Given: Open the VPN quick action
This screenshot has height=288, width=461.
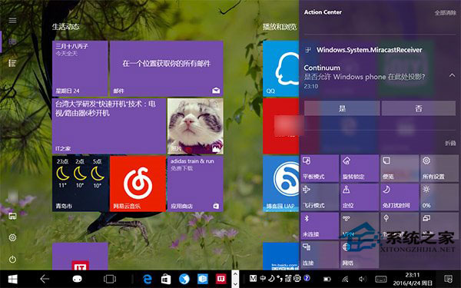Looking at the screenshot, I should click(360, 226).
